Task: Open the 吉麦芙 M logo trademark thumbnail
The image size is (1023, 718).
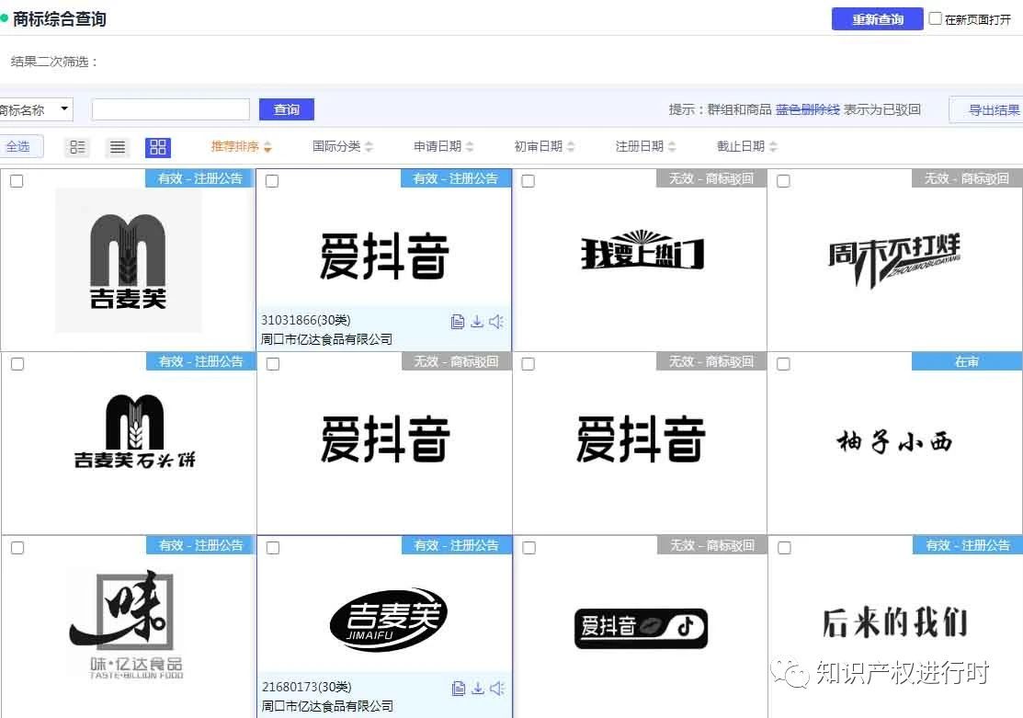Action: point(128,260)
